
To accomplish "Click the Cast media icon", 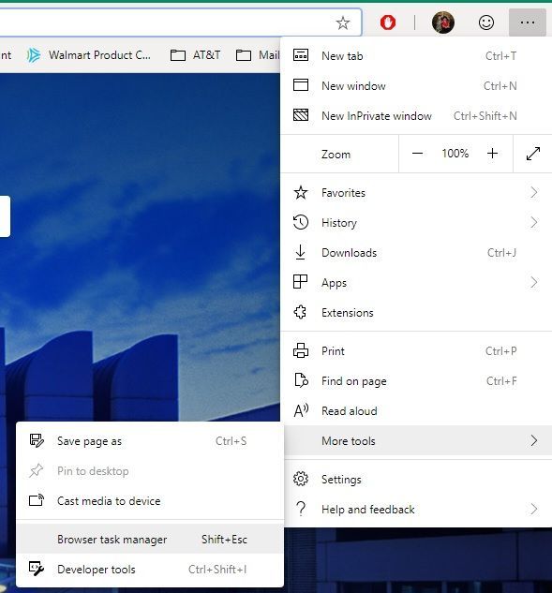I will [37, 500].
